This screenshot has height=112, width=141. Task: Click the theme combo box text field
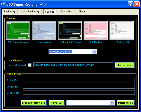[71, 52]
